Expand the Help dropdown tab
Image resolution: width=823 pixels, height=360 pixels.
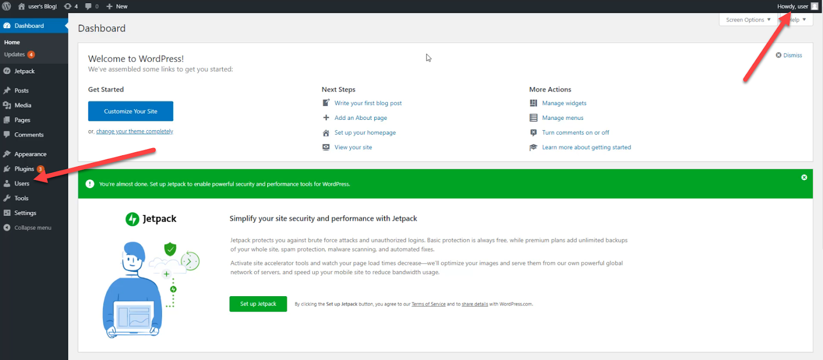pyautogui.click(x=797, y=20)
